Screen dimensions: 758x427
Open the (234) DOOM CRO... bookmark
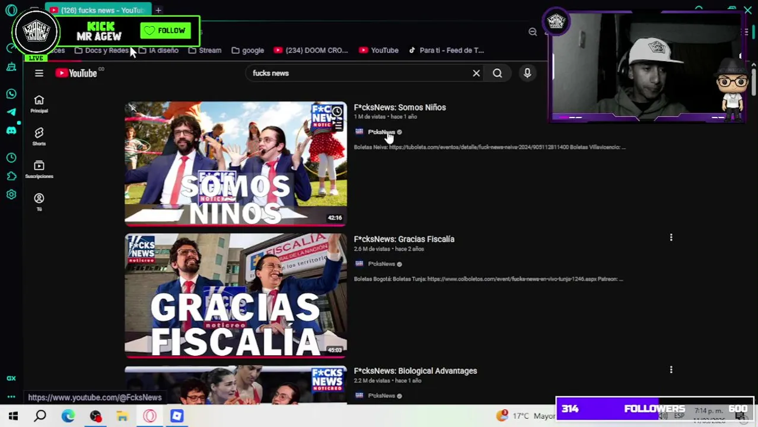[311, 50]
